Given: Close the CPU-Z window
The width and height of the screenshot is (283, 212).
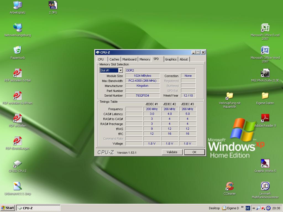Looking at the screenshot, I should 203,52.
